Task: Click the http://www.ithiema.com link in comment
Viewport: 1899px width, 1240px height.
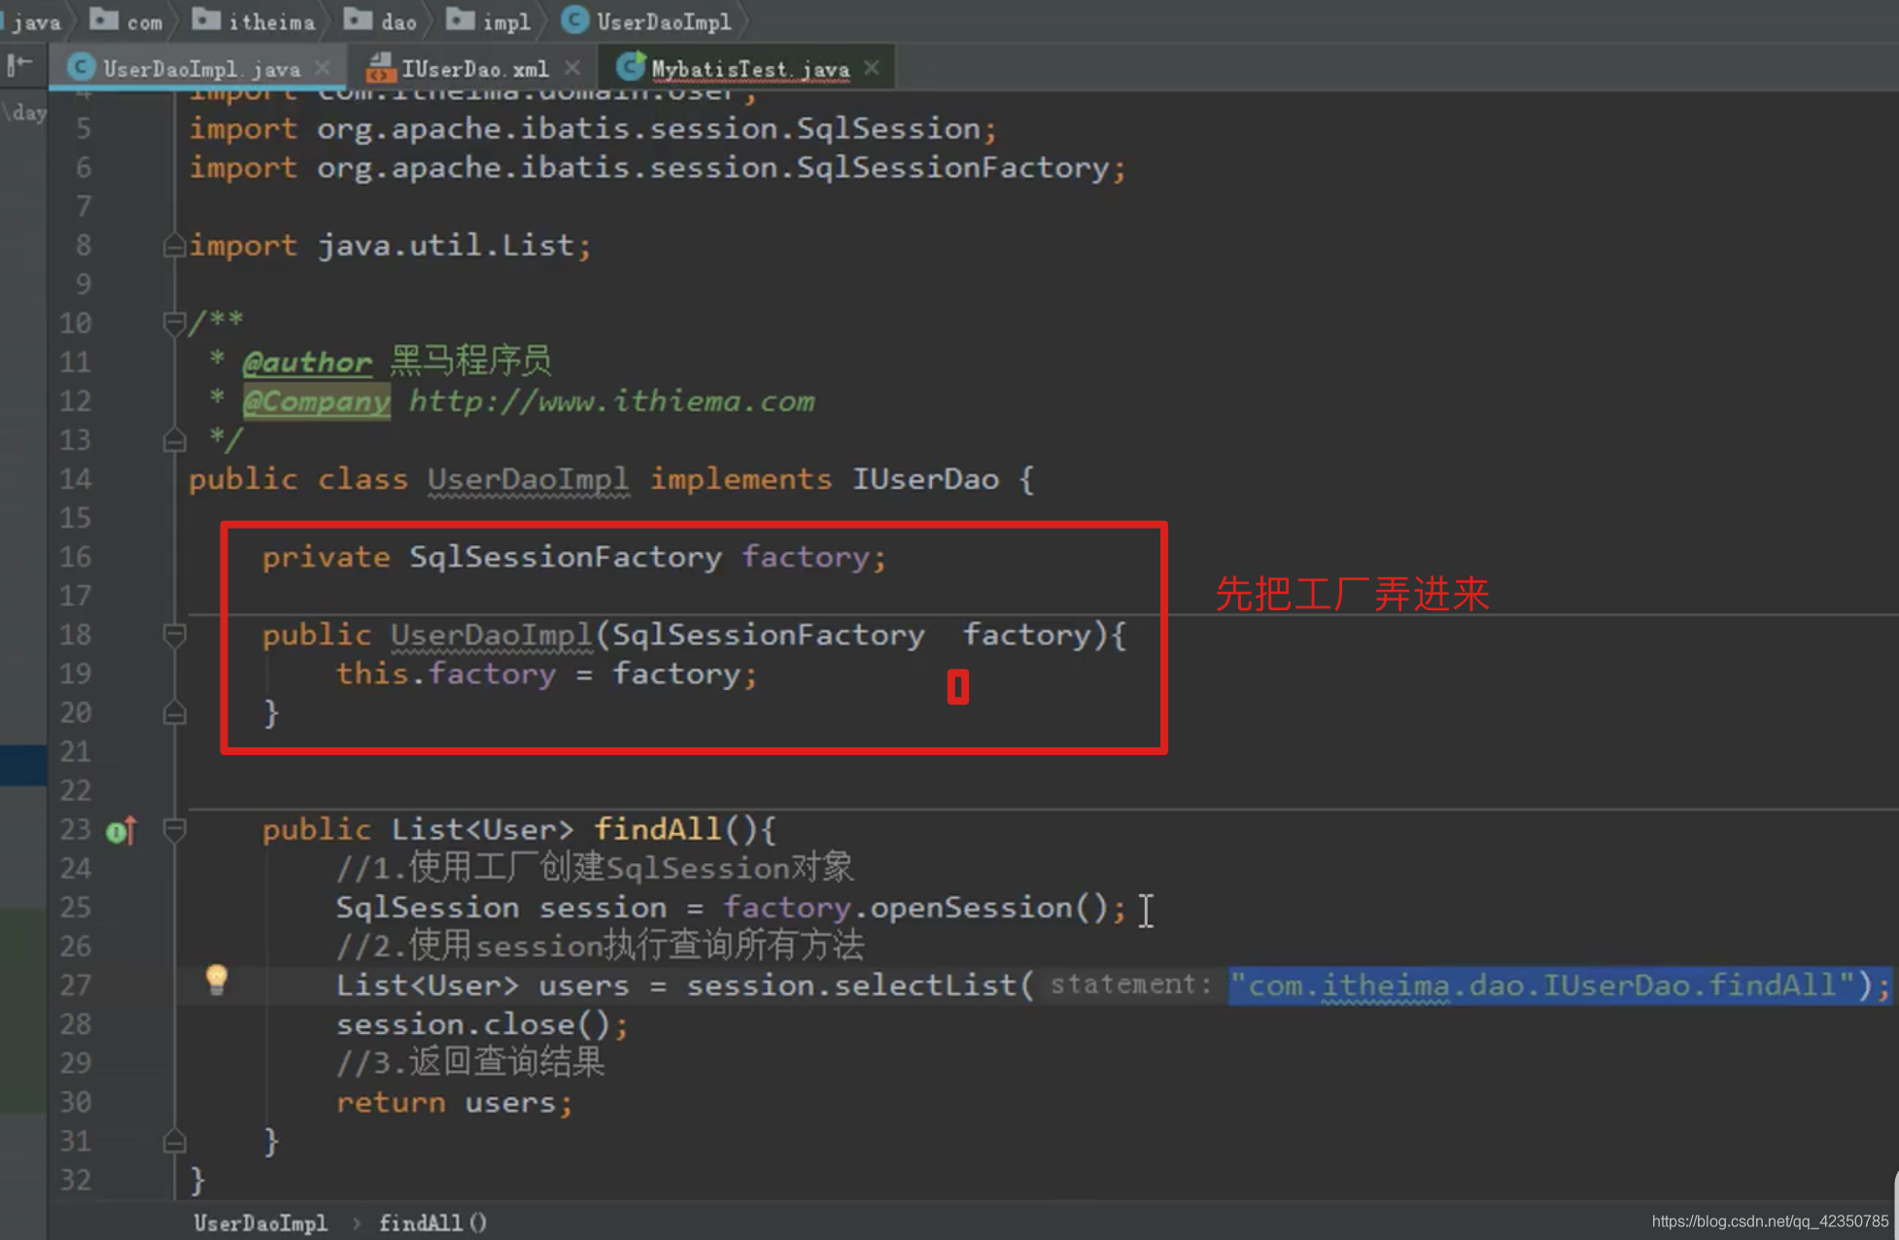Action: tap(611, 400)
